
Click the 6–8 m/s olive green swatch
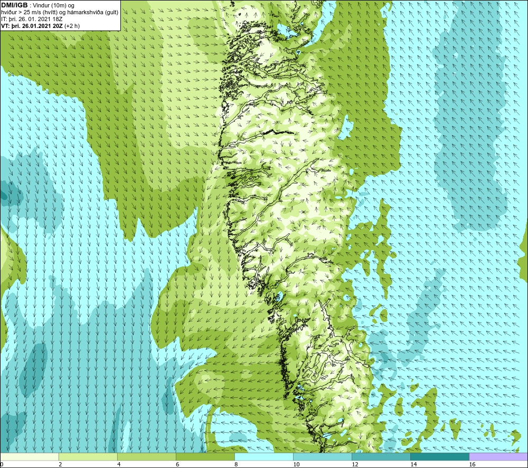point(205,456)
